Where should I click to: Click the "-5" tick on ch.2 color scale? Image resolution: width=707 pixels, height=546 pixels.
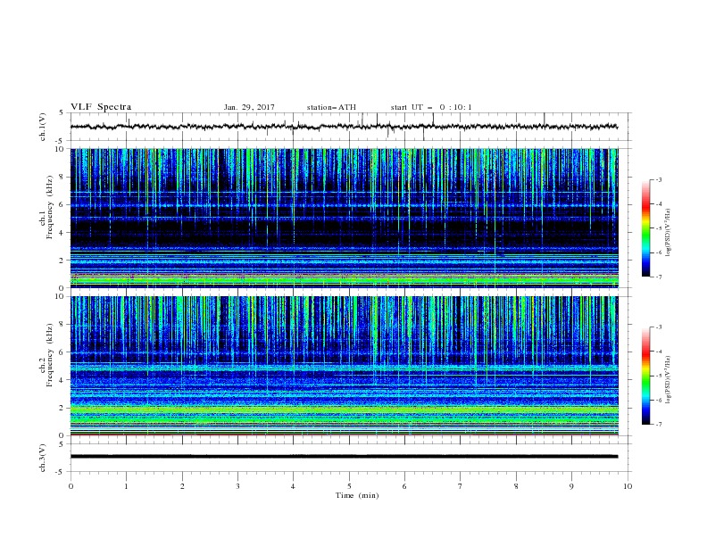(x=659, y=376)
